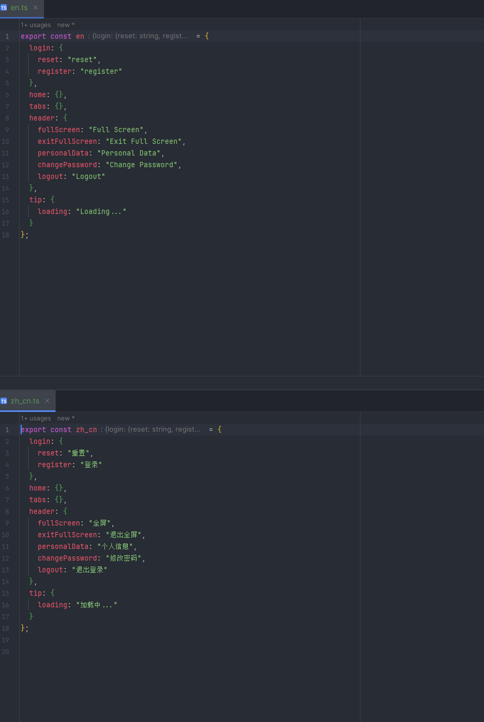
Task: Click the 'header' key in en.ts
Action: tap(42, 118)
